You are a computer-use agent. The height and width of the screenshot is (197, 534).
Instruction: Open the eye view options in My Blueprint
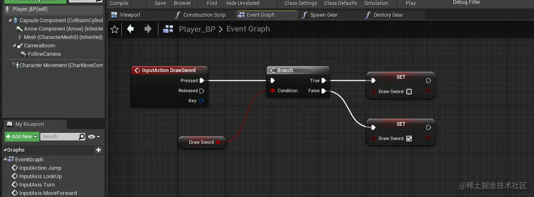[x=94, y=137]
